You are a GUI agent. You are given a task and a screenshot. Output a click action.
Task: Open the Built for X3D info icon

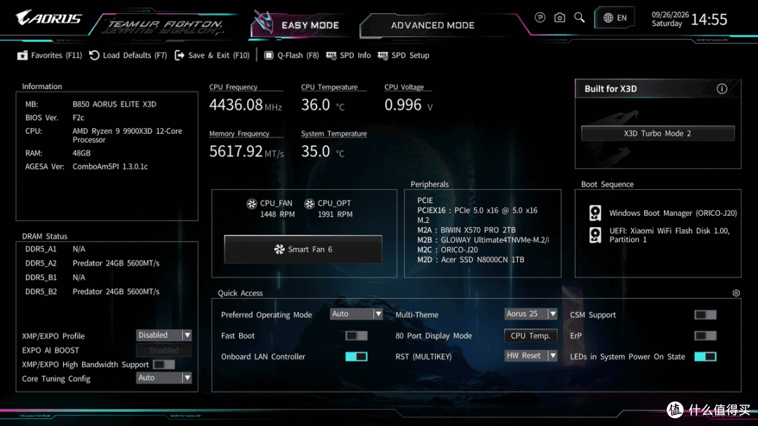point(722,89)
